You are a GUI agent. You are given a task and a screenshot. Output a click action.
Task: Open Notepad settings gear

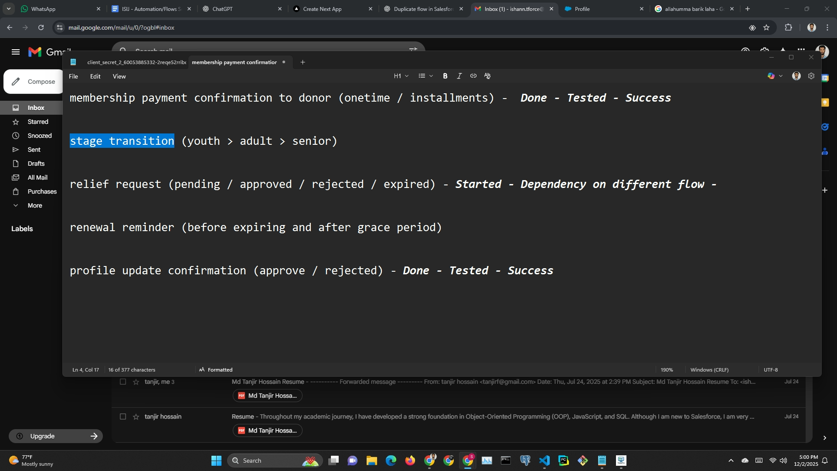click(811, 76)
